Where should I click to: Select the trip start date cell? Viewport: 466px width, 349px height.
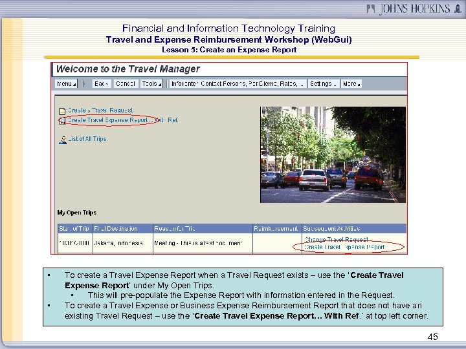(75, 243)
